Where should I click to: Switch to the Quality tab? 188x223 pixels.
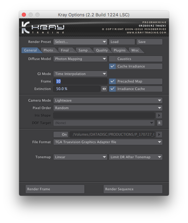tap(102, 50)
